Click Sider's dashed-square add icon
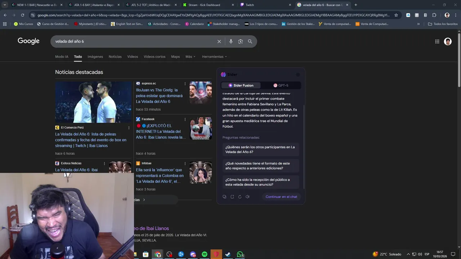This screenshot has height=259, width=461. (232, 197)
